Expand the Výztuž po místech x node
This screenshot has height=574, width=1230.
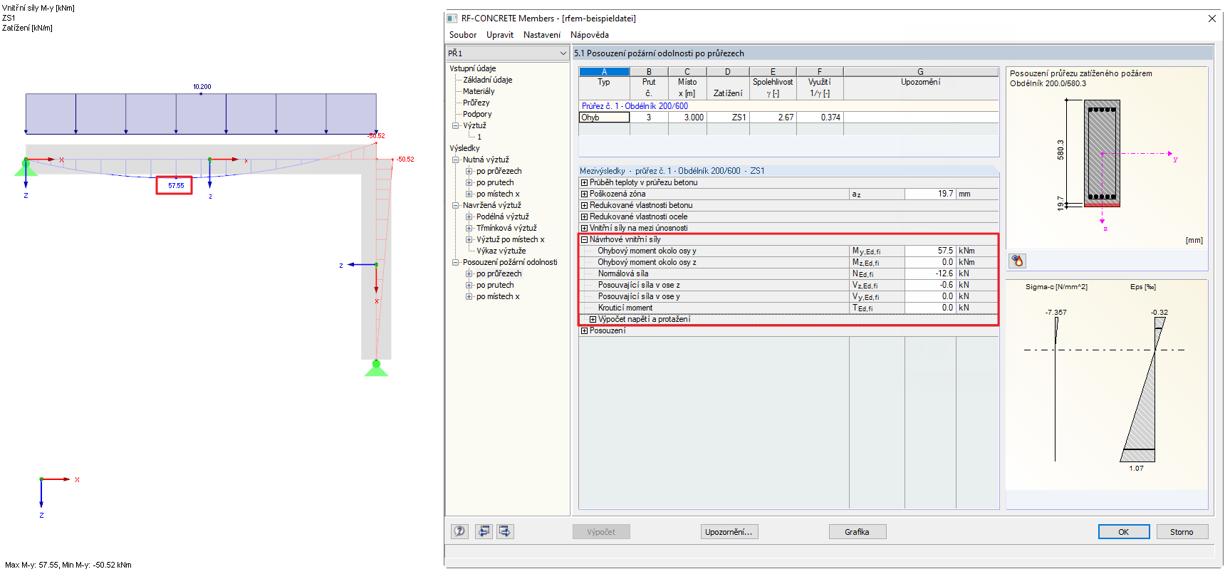(469, 239)
